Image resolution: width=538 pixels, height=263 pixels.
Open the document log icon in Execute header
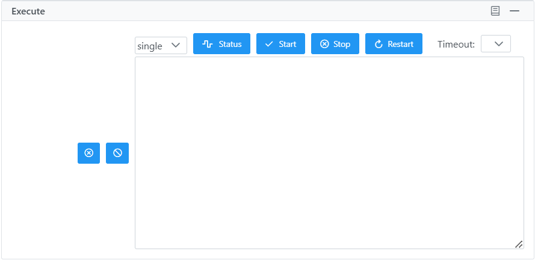coord(495,11)
